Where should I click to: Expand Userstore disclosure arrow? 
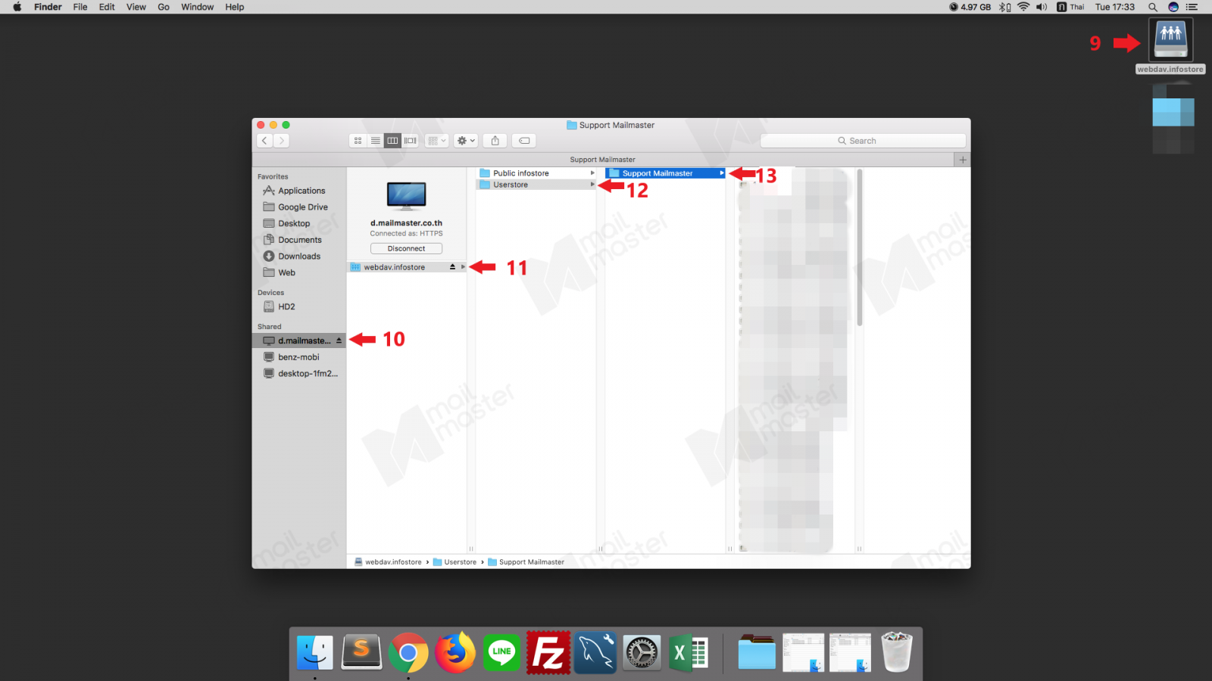tap(592, 185)
